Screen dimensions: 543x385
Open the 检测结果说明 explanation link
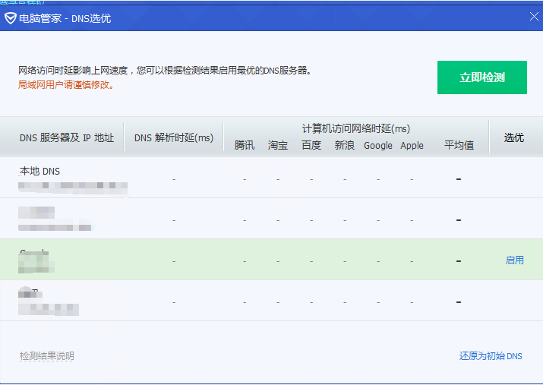pos(47,356)
